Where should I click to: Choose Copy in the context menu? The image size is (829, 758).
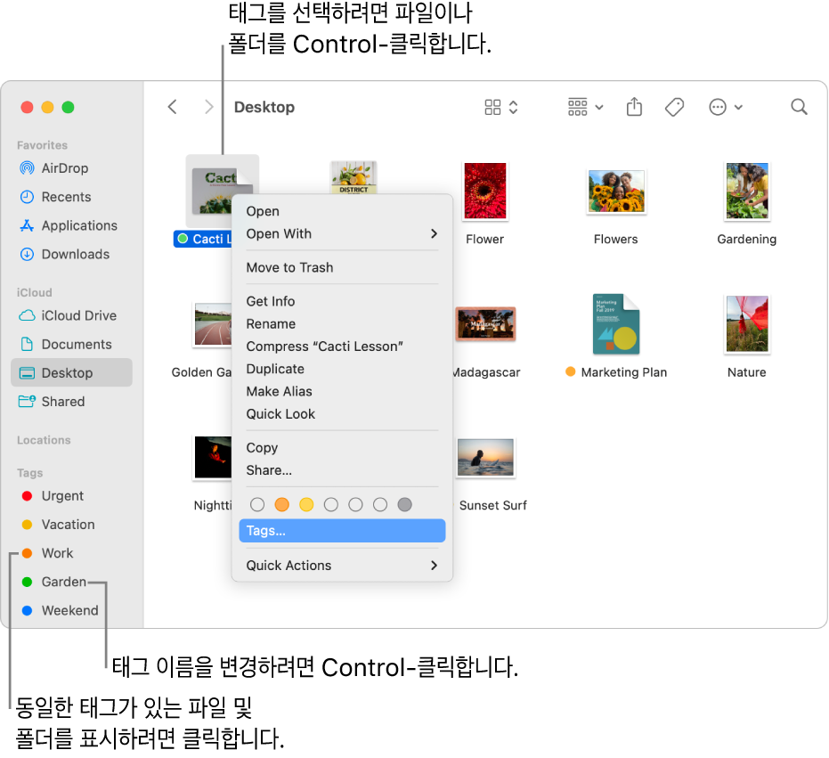[342, 448]
